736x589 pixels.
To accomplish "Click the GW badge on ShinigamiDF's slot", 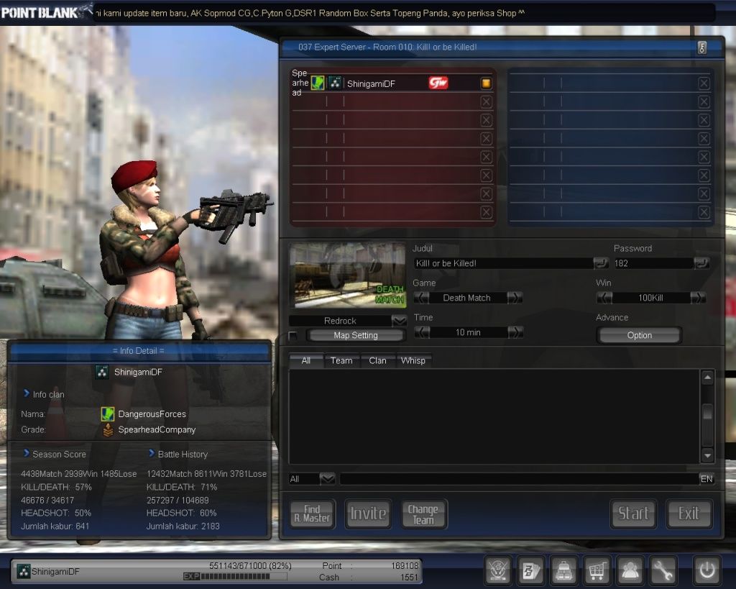I will point(438,83).
